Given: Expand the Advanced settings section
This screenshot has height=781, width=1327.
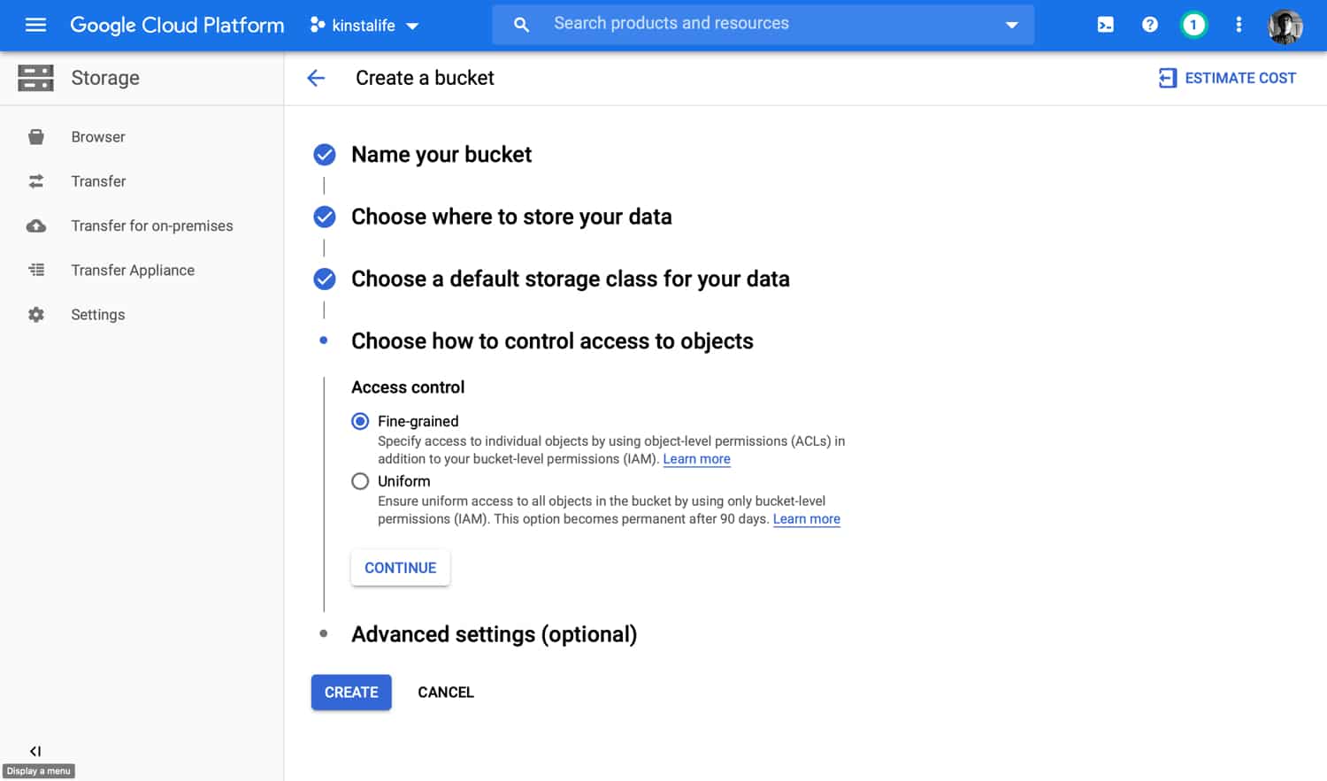Looking at the screenshot, I should 494,634.
